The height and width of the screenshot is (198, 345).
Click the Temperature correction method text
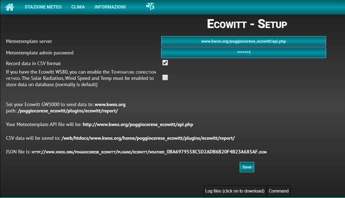pyautogui.click(x=81, y=75)
